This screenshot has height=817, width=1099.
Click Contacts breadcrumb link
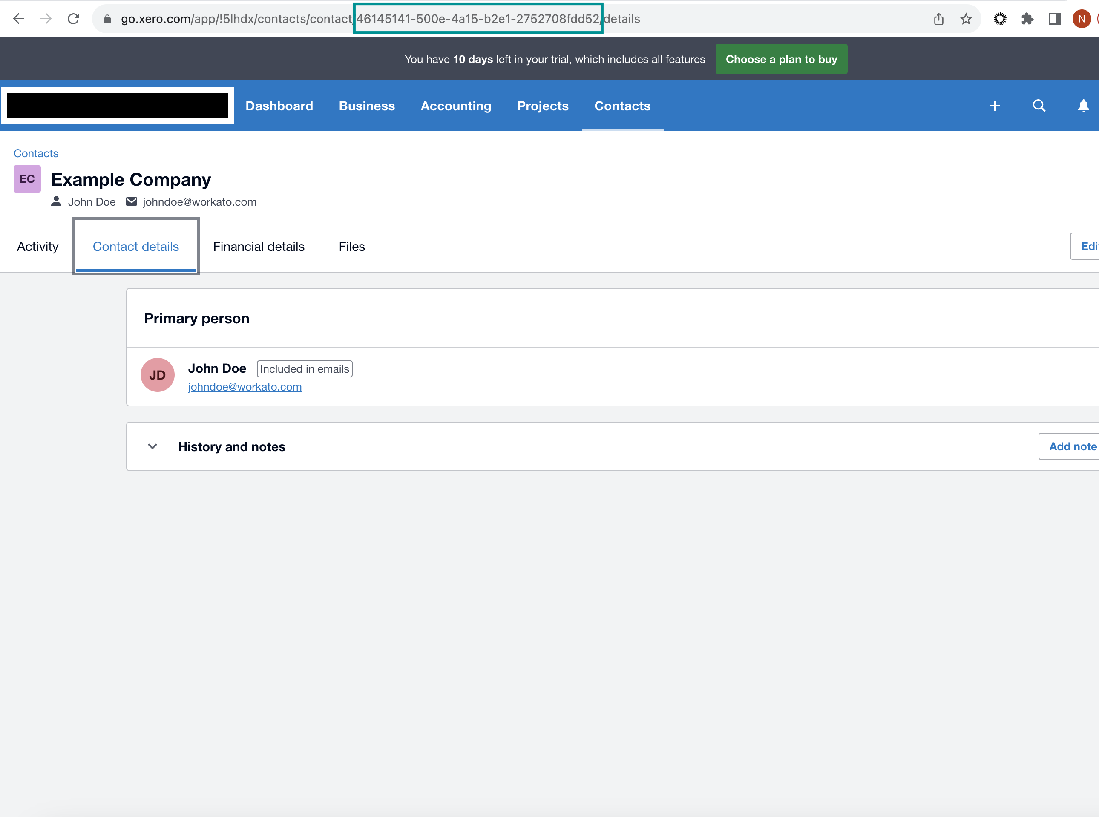[36, 153]
